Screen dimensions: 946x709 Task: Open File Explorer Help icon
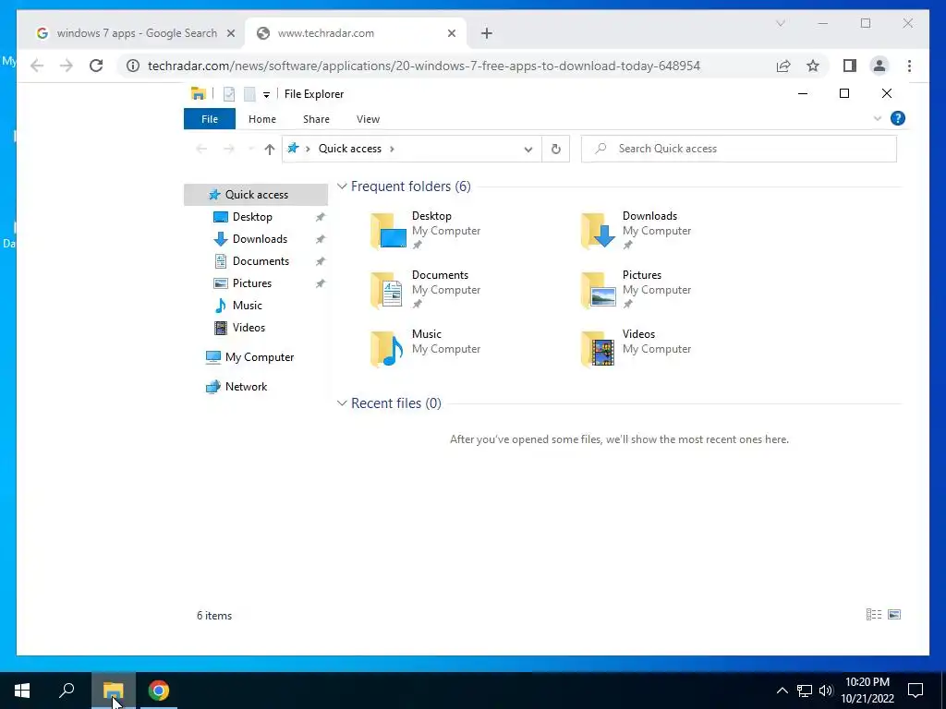[x=898, y=118]
